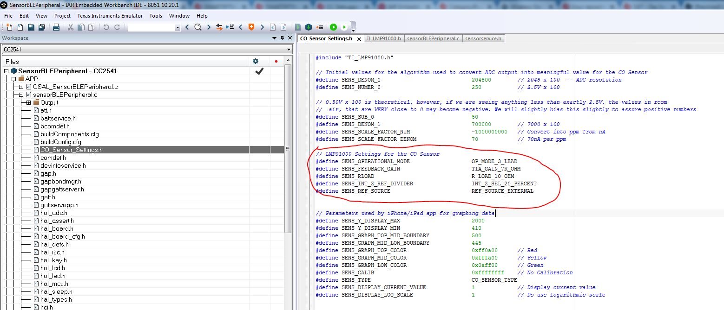
Task: Print the current file via printer icon
Action: click(56, 27)
